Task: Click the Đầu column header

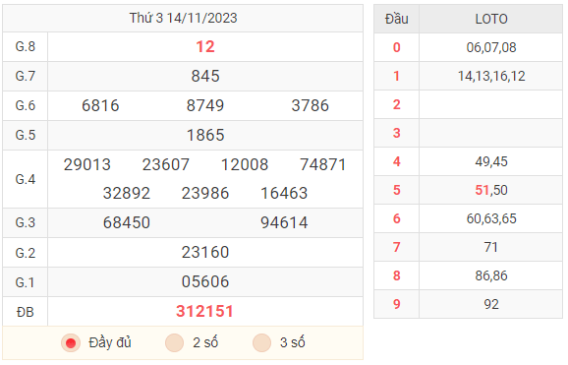Action: [397, 19]
